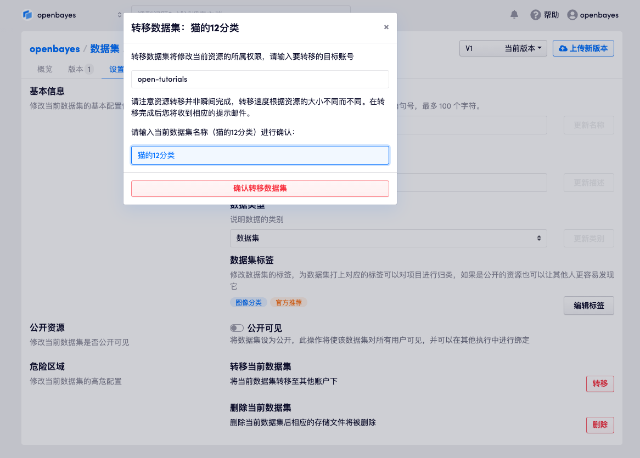Switch to the 版本 tab

pos(80,69)
